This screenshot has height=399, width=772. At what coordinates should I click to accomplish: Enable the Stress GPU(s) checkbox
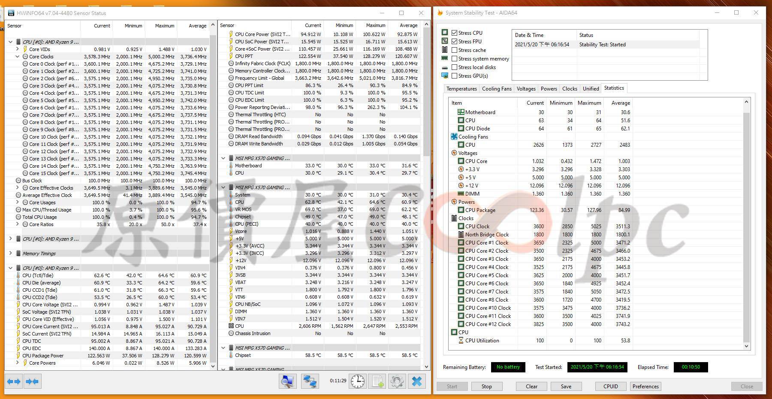pos(454,76)
